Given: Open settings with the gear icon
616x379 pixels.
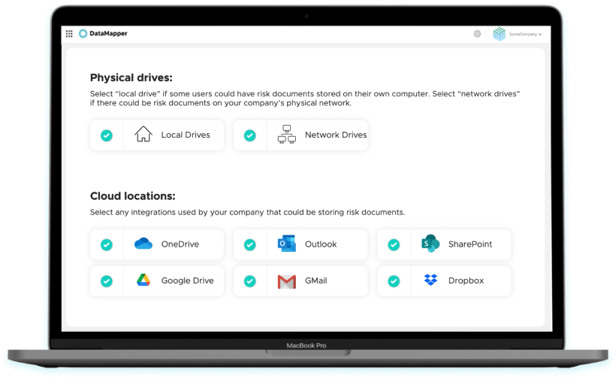Looking at the screenshot, I should pyautogui.click(x=477, y=34).
